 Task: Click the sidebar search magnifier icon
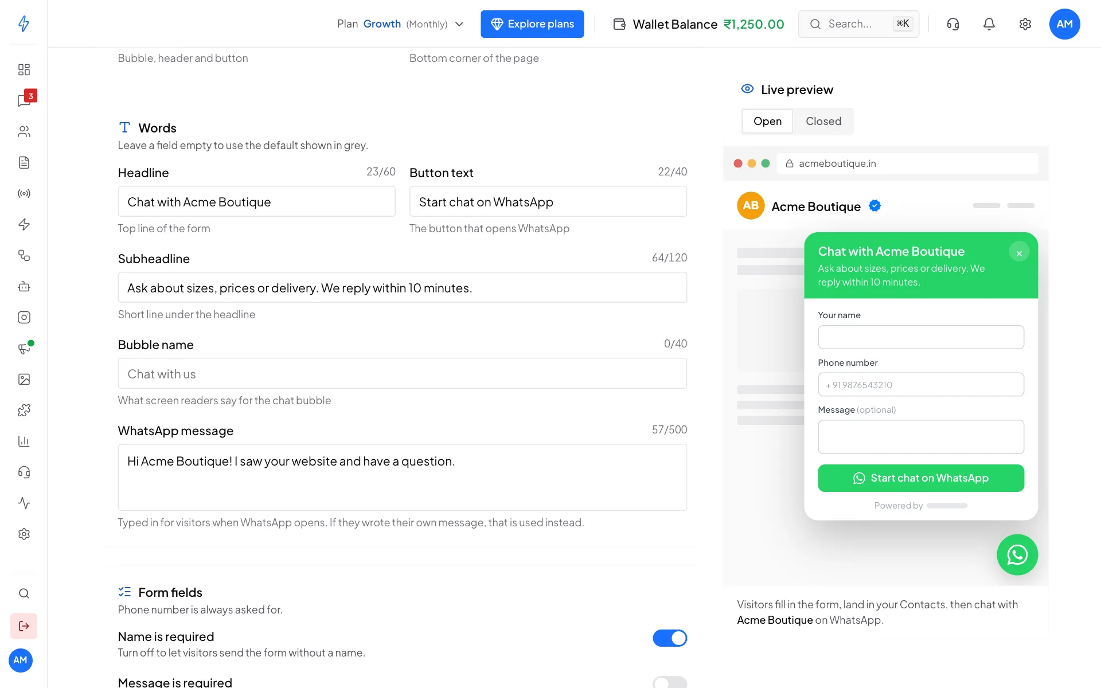[24, 593]
